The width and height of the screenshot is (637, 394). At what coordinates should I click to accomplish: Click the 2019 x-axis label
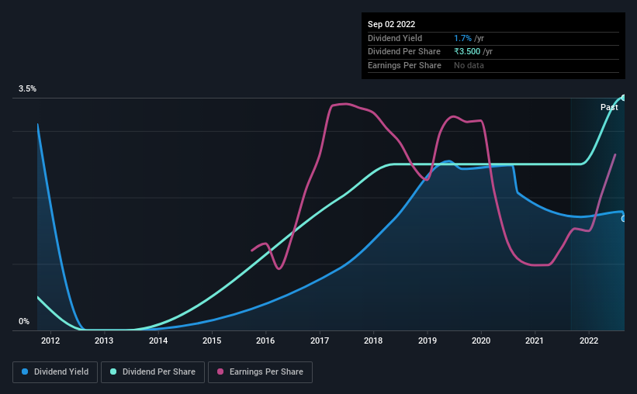(x=428, y=340)
